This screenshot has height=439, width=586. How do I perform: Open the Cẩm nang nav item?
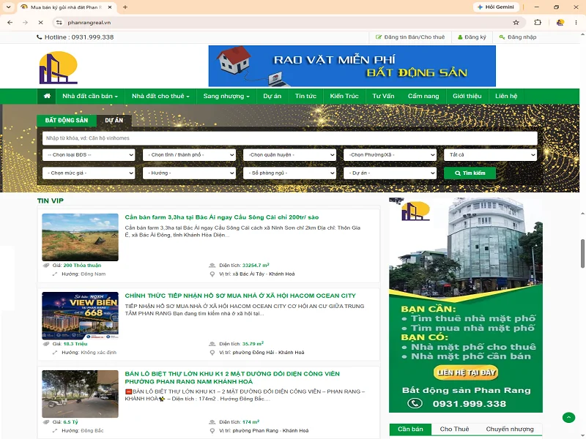pos(423,97)
